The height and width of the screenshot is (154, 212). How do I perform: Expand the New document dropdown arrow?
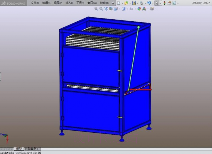(122, 3)
